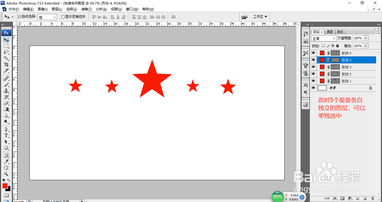The height and width of the screenshot is (202, 382).
Task: Click the foreground red color swatch
Action: tap(5, 186)
